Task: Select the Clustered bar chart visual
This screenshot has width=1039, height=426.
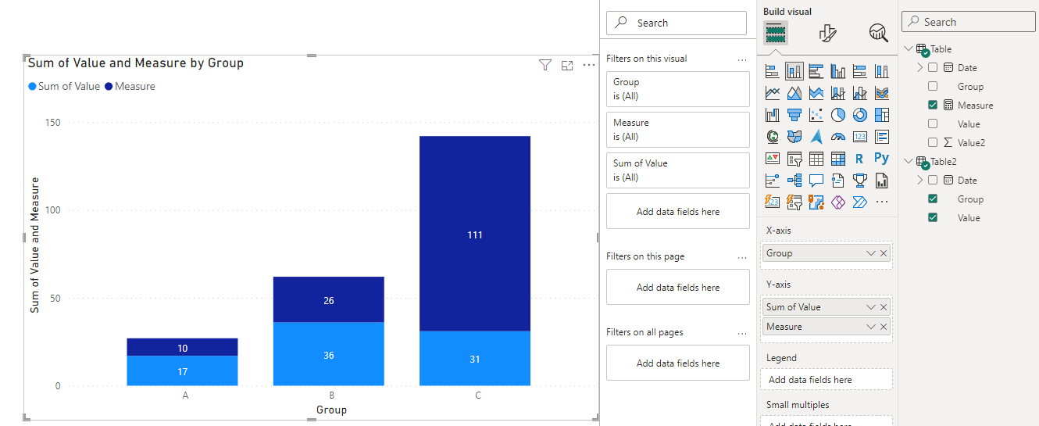Action: [816, 71]
